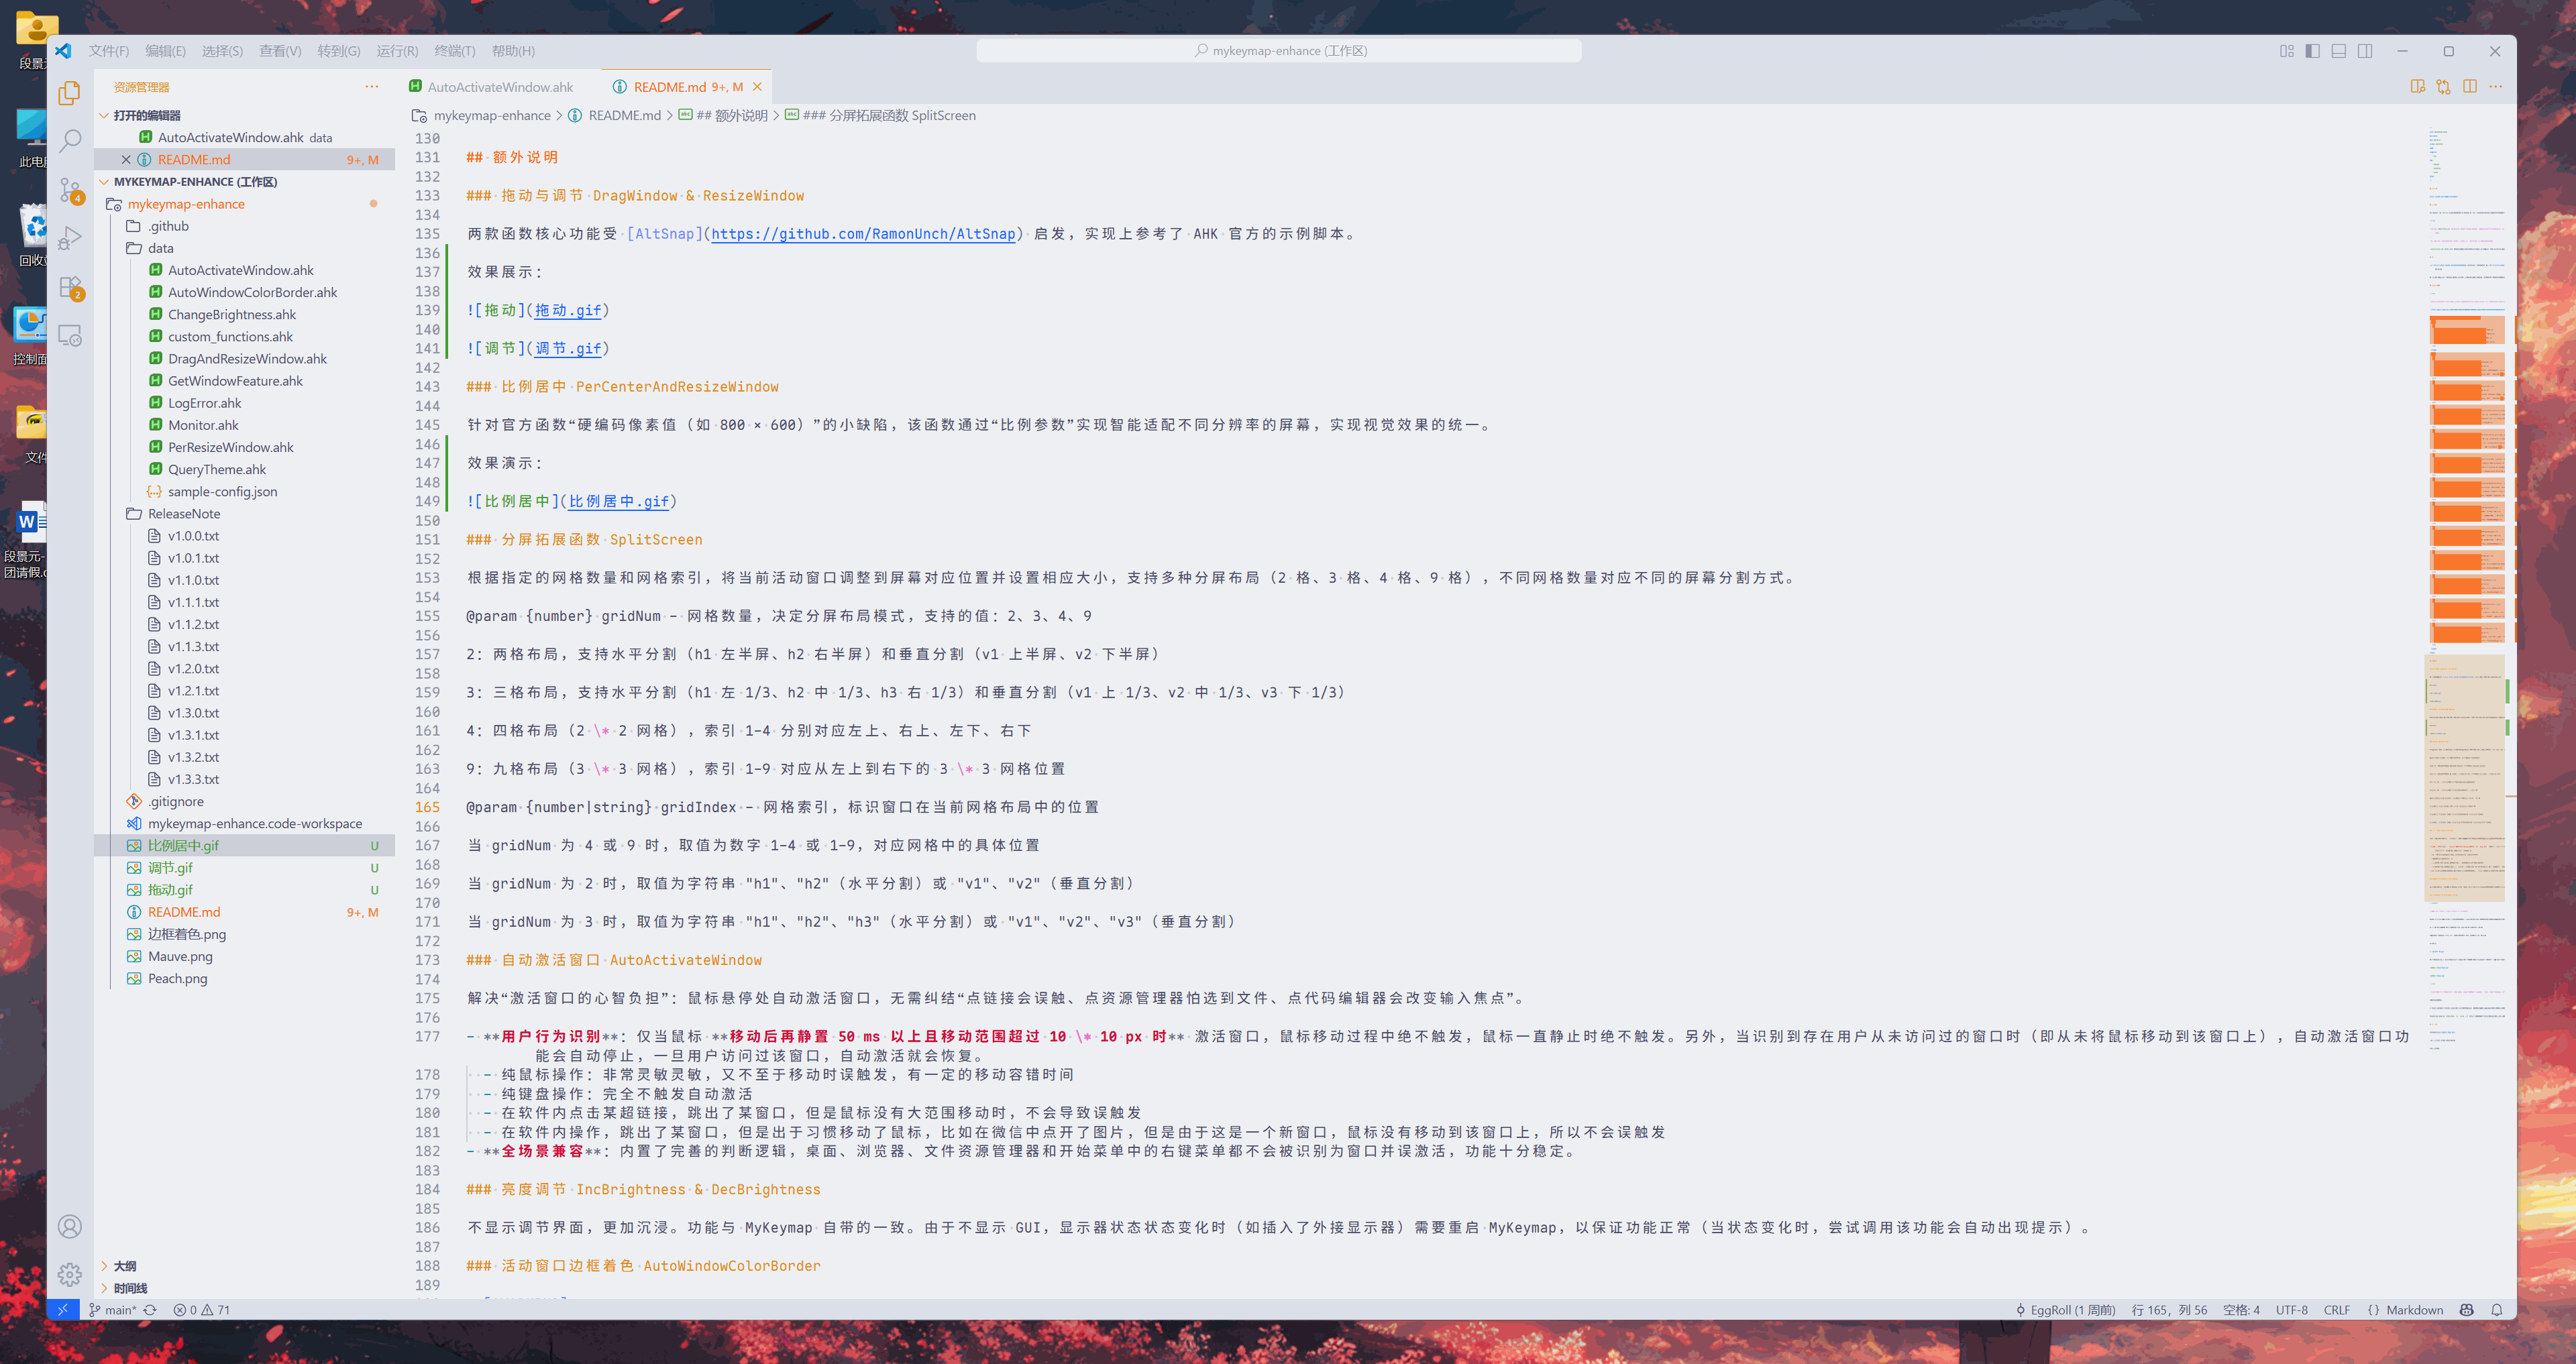The width and height of the screenshot is (2576, 1364).
Task: Click the Accounts icon
Action: [70, 1226]
